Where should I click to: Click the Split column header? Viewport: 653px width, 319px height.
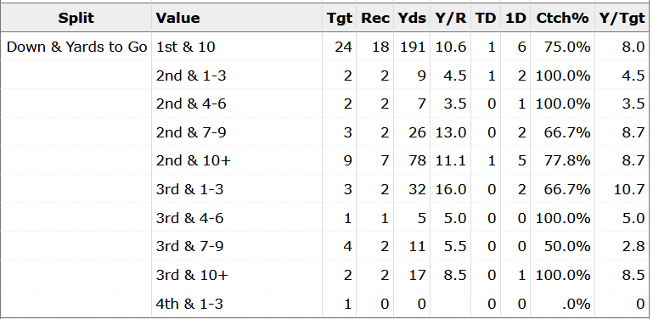click(x=76, y=18)
